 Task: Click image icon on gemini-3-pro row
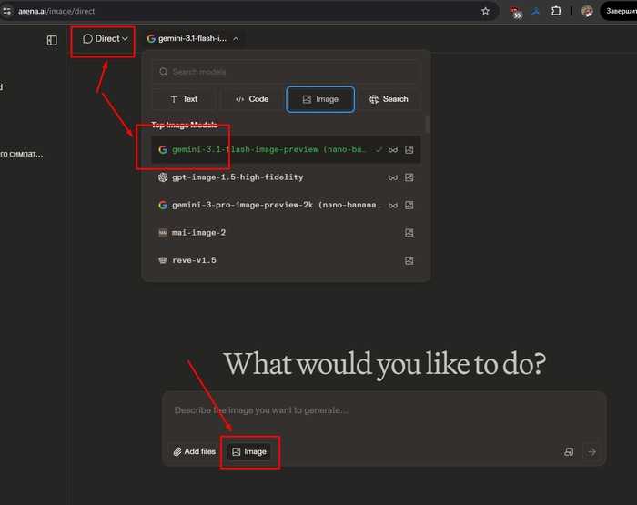pos(409,205)
